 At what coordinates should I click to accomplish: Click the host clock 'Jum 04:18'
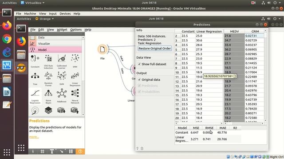[149, 3]
